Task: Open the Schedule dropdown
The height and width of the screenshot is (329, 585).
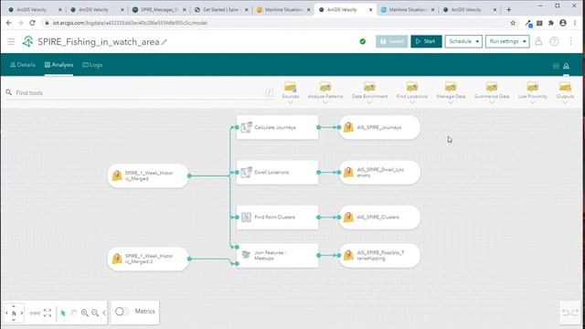Action: coord(463,41)
